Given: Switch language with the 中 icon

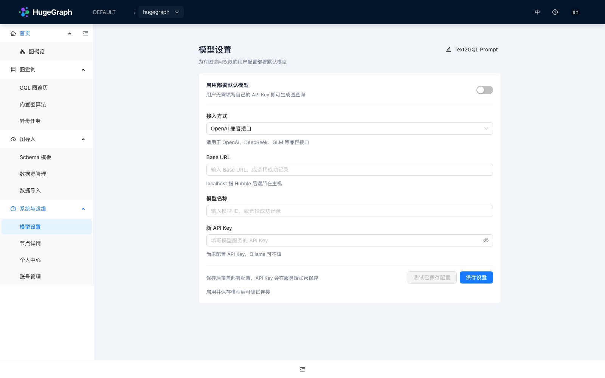Looking at the screenshot, I should click(537, 12).
